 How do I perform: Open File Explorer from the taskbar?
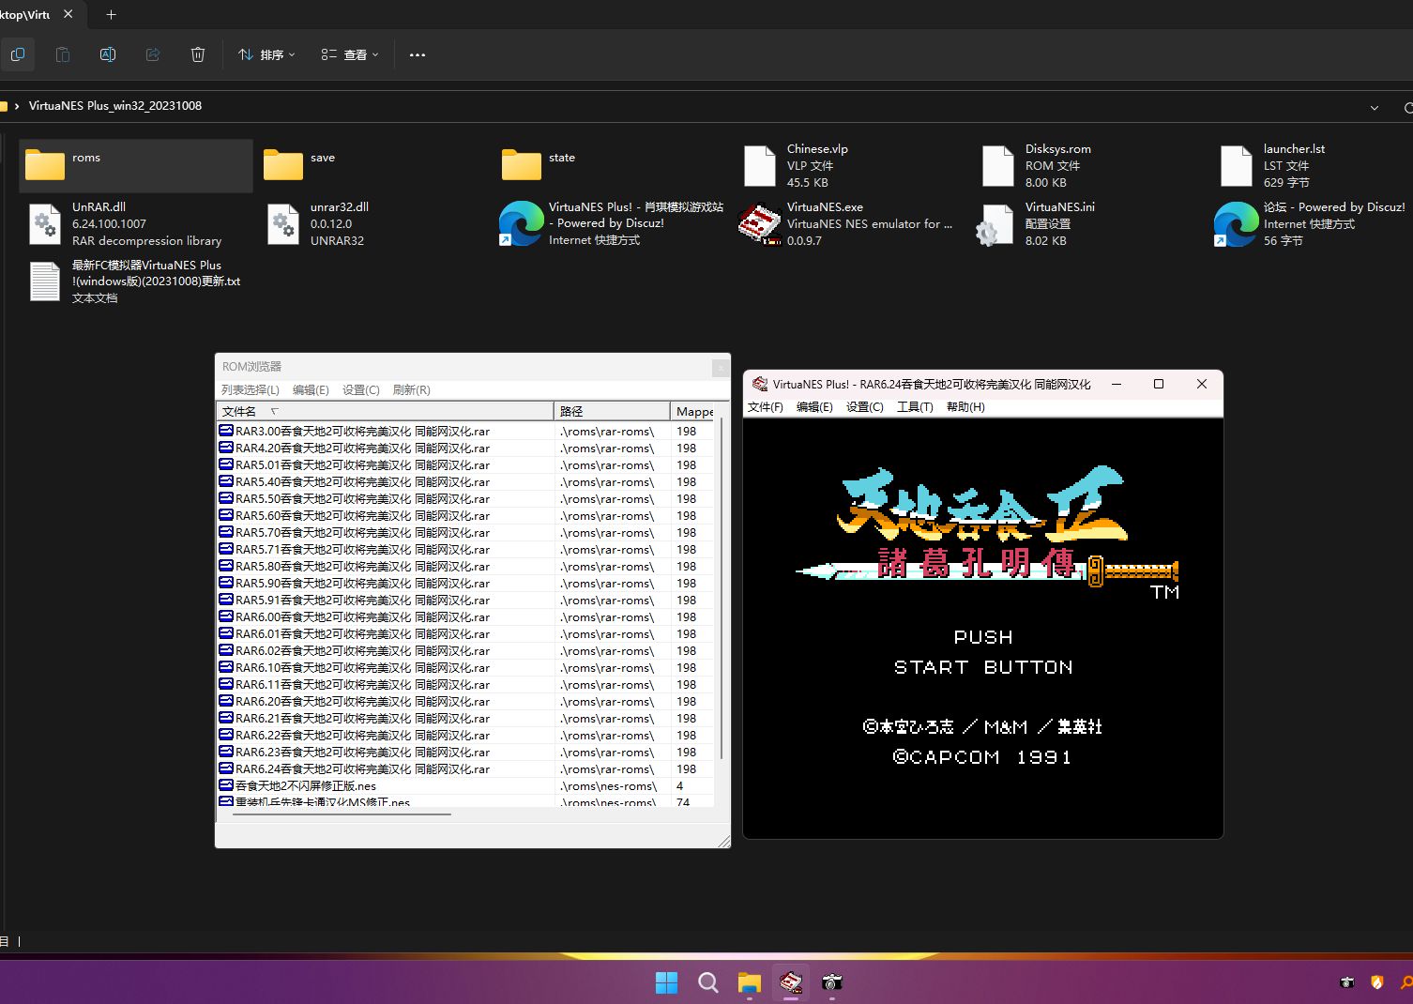click(x=750, y=982)
